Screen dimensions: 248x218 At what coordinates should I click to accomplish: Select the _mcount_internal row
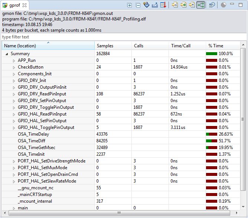(x=121, y=201)
